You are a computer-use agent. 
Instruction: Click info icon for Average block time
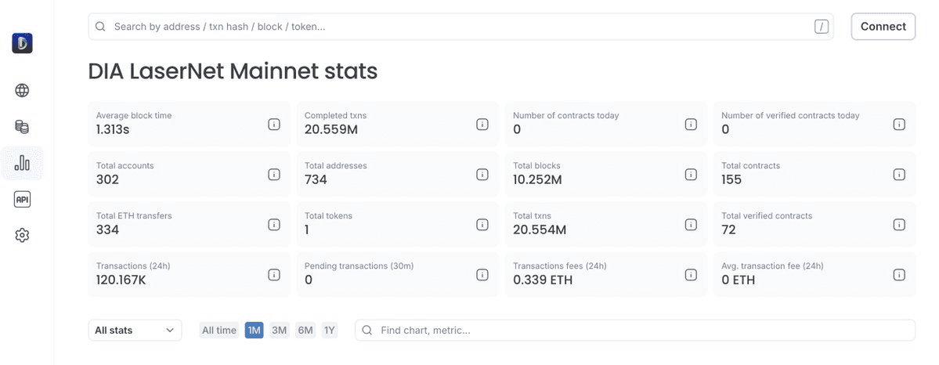tap(274, 124)
